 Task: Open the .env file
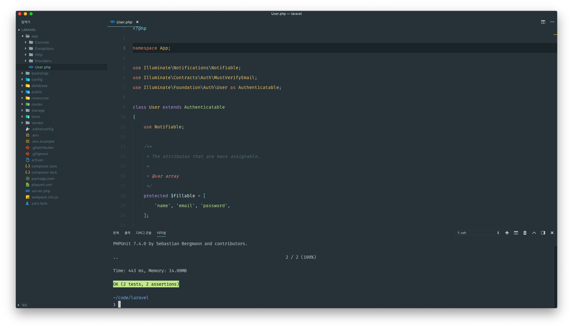35,135
